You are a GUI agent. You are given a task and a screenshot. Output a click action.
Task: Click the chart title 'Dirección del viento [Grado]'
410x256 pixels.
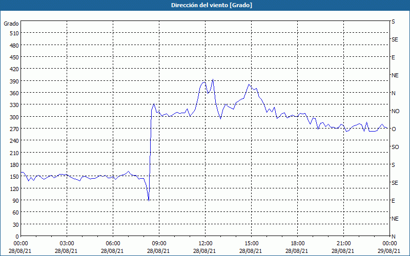212,5
